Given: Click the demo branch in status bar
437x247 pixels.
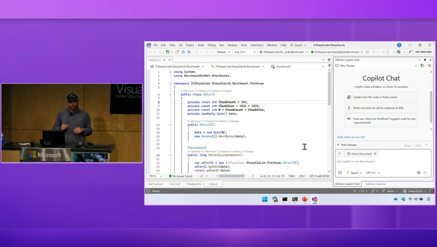Looking at the screenshot, I should (x=390, y=191).
